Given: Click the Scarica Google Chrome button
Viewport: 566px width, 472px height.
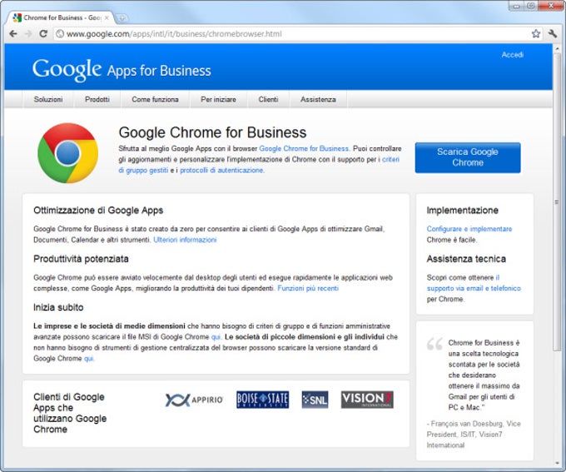Looking at the screenshot, I should pyautogui.click(x=468, y=157).
